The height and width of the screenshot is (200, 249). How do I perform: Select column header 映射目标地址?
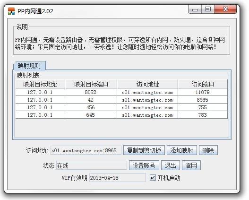(x=40, y=84)
